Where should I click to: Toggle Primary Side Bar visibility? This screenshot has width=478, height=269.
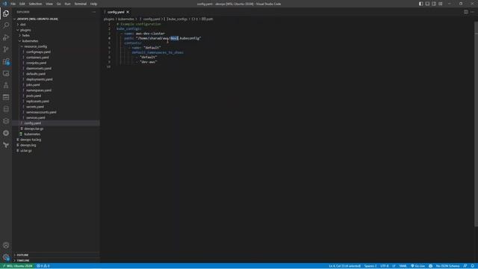click(x=420, y=4)
